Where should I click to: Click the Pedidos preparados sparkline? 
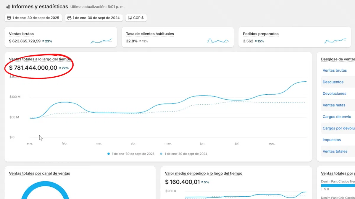coord(335,41)
